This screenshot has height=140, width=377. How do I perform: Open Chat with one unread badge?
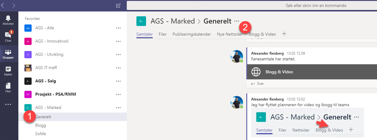pos(8,36)
